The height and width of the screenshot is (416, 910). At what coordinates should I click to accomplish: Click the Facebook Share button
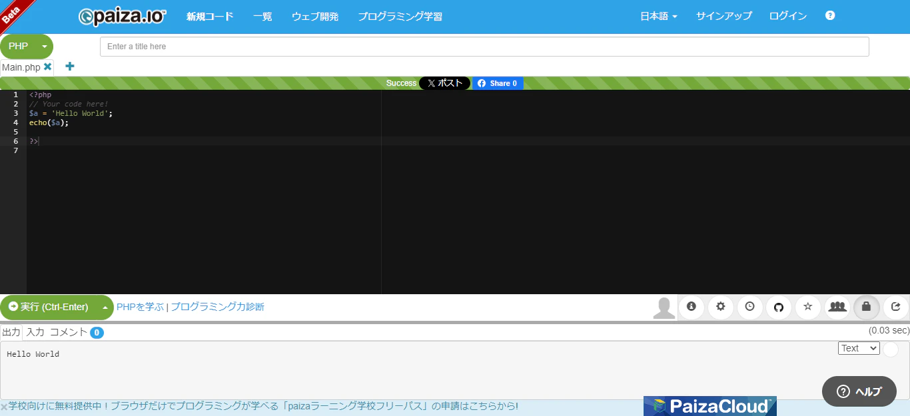(x=498, y=83)
